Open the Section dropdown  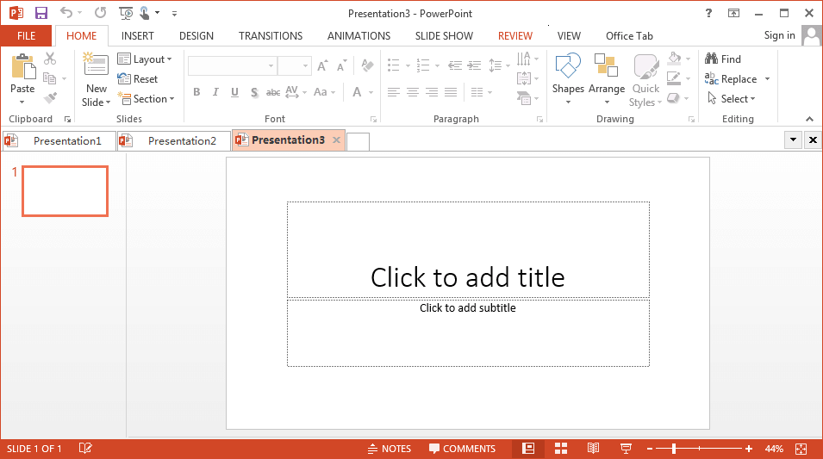[147, 99]
